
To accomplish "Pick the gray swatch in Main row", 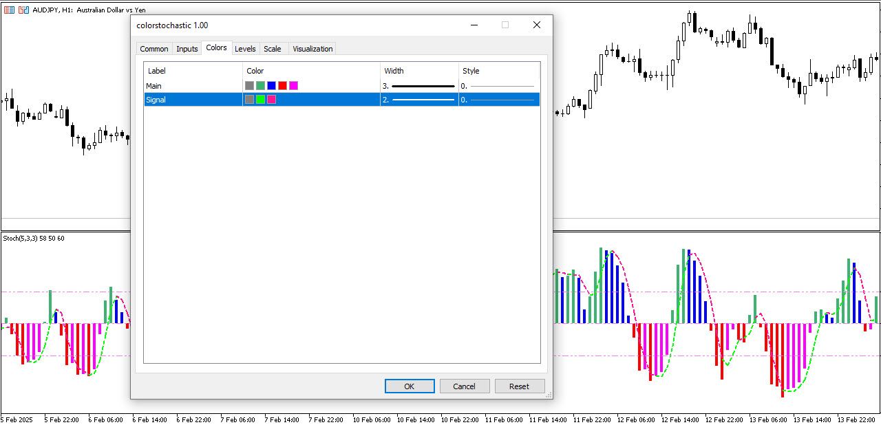I will pos(249,86).
